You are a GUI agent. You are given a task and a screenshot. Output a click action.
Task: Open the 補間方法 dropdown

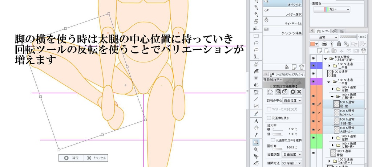292,163
